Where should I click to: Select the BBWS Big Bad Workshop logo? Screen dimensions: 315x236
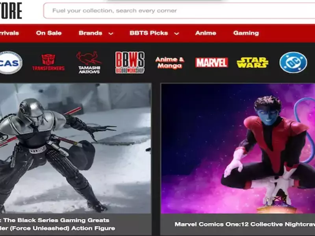pyautogui.click(x=130, y=63)
